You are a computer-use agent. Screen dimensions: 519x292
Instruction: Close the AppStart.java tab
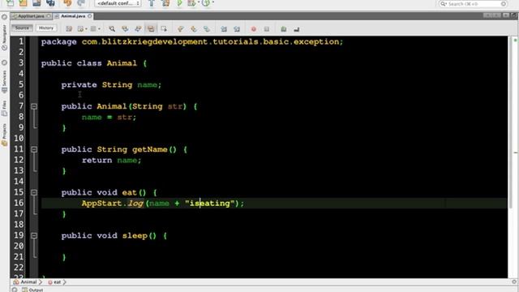[x=49, y=16]
